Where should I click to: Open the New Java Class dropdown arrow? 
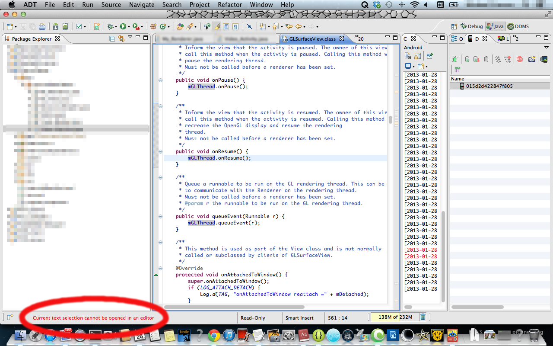(x=168, y=27)
